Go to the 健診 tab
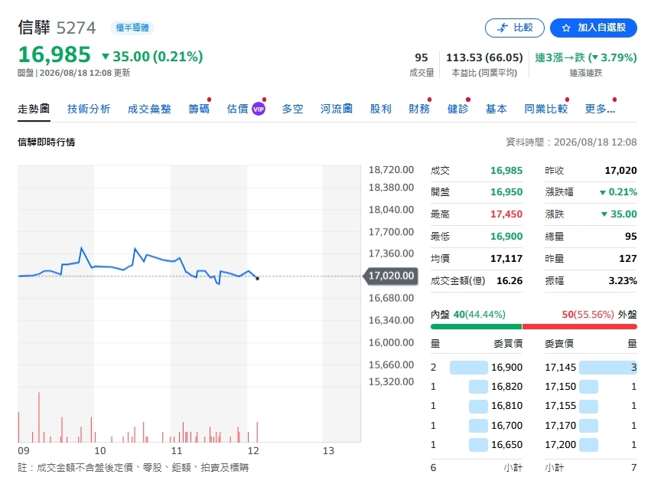This screenshot has width=651, height=484. 458,109
